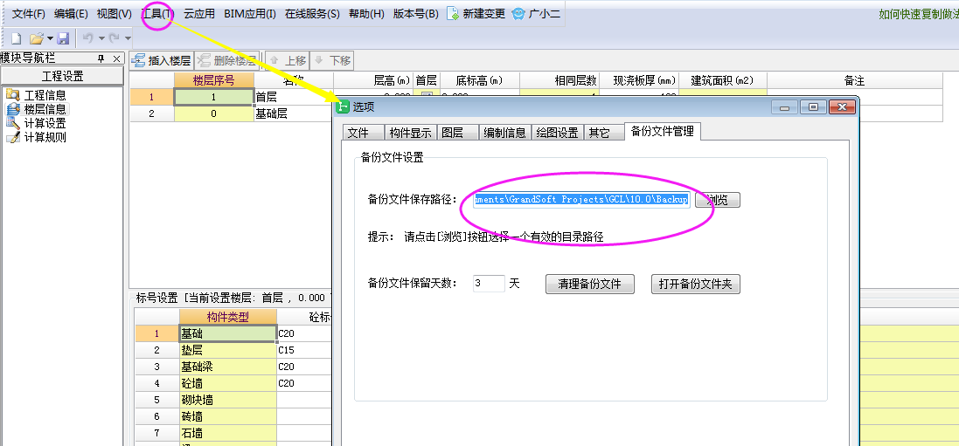Click the 如何快速复制做法 help link
The height and width of the screenshot is (446, 959).
(919, 14)
